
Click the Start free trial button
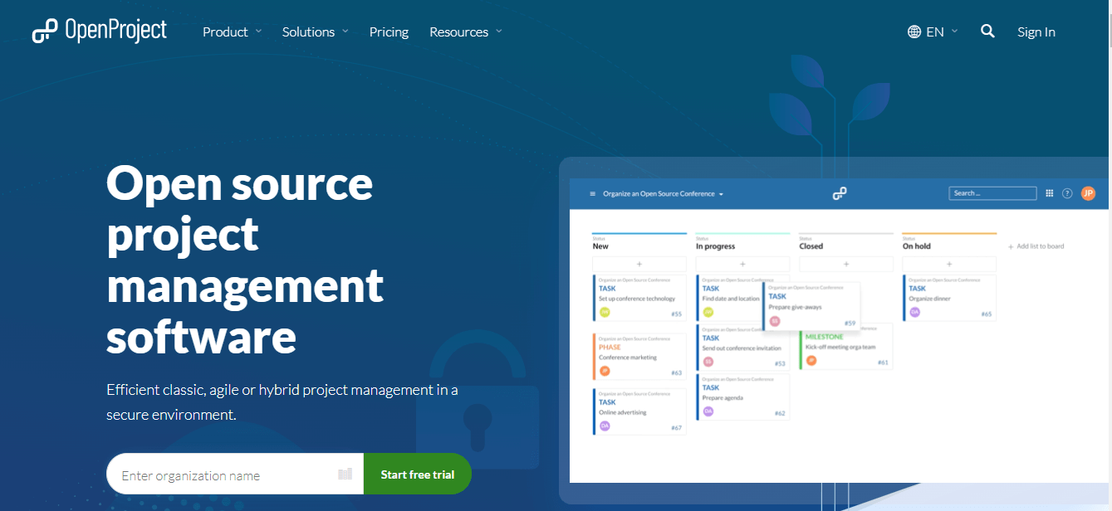point(418,474)
